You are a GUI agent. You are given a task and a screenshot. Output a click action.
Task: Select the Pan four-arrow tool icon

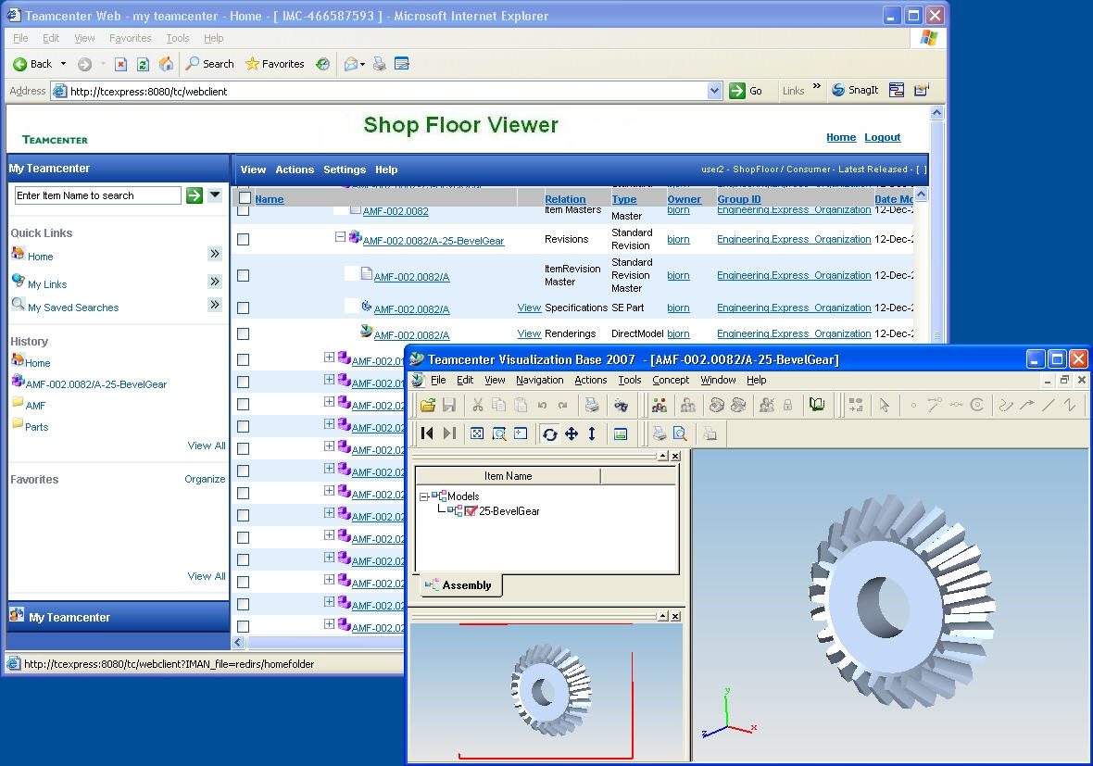[x=572, y=433]
